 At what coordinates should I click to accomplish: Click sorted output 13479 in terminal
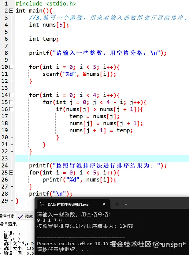click(126, 226)
